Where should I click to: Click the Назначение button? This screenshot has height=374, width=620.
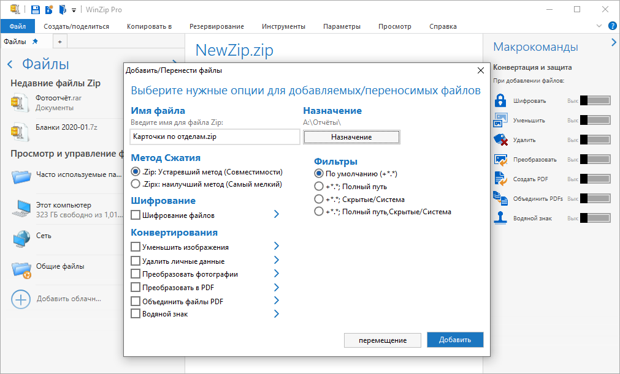click(351, 137)
